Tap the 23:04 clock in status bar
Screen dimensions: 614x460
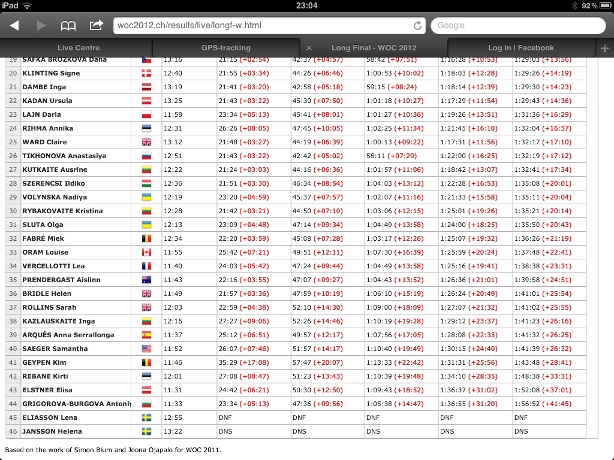[x=306, y=5]
